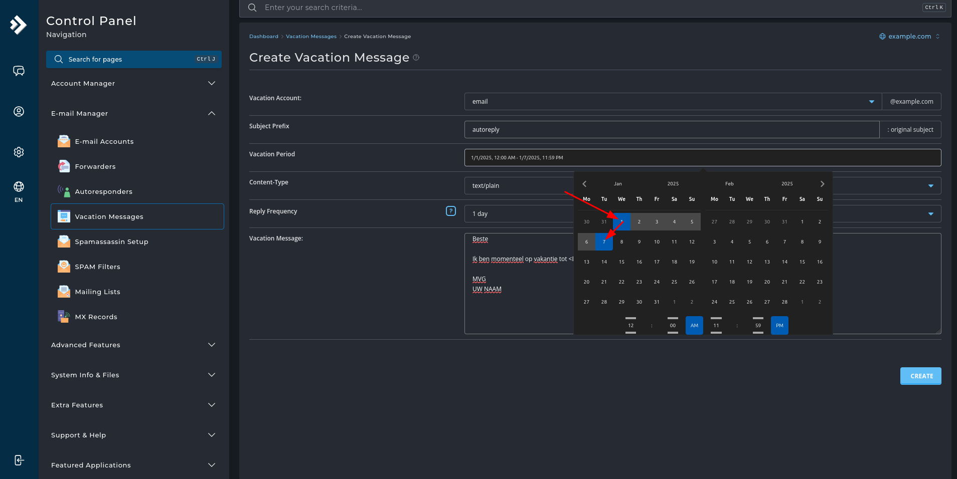Screen dimensions: 957x479
Task: Click the CREATE button
Action: click(x=920, y=376)
